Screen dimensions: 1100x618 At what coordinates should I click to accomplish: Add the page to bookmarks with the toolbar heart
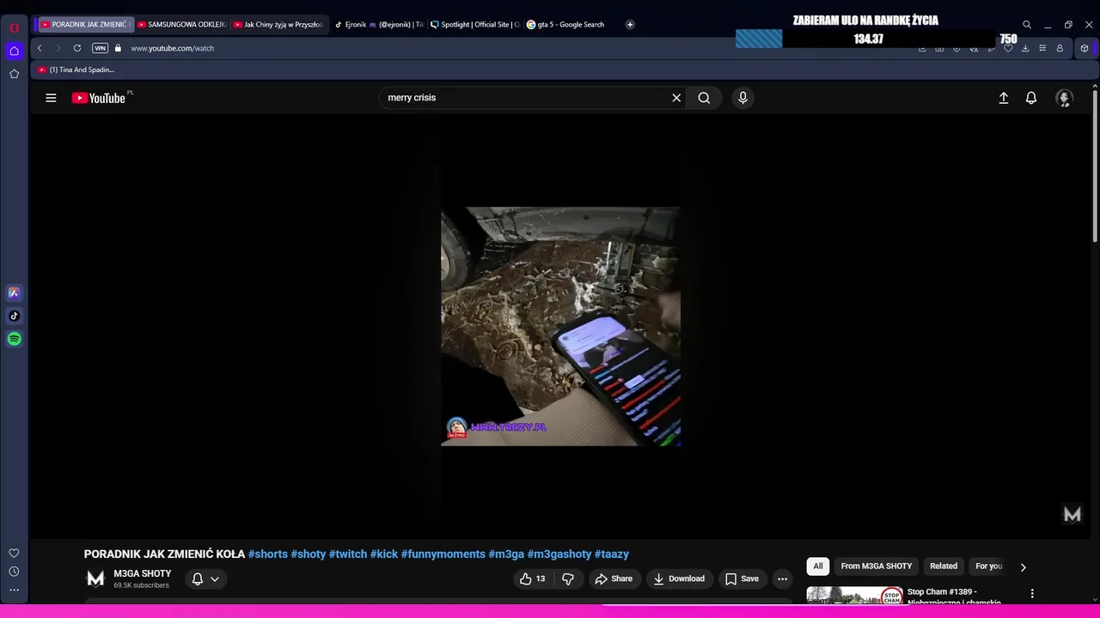(1008, 48)
